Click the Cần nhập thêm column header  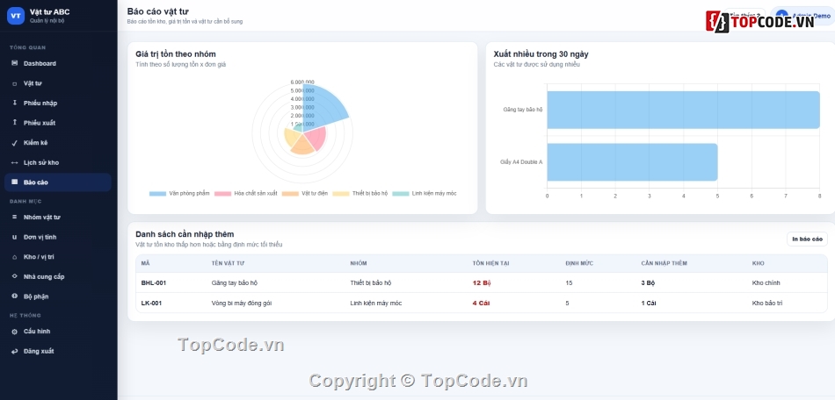pyautogui.click(x=664, y=263)
